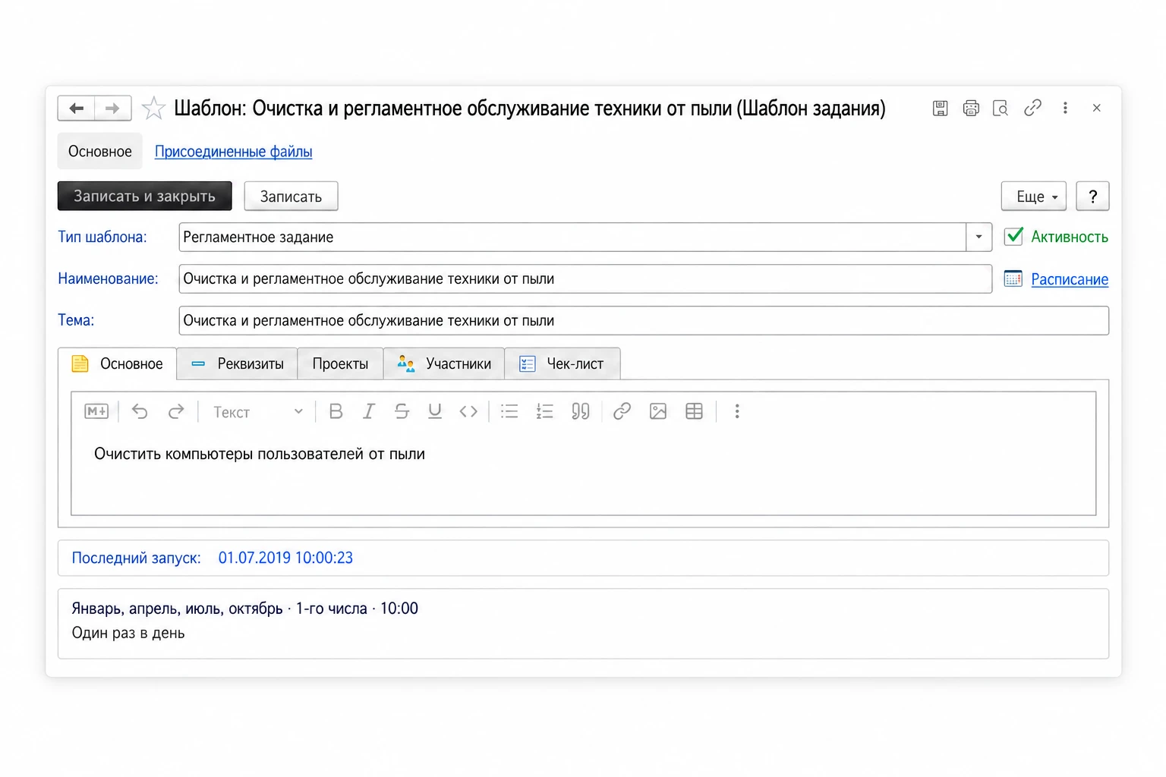This screenshot has width=1166, height=777.
Task: Click the save diskette icon in header
Action: coord(940,108)
